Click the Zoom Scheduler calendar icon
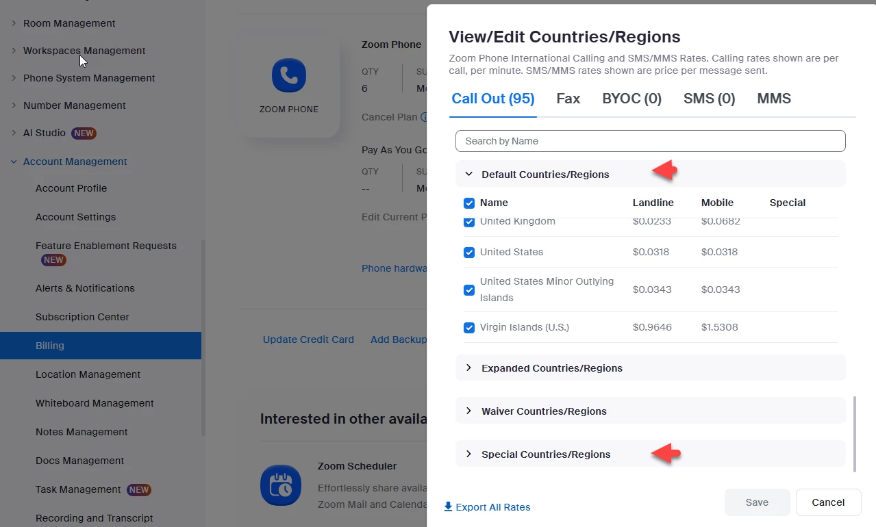Screen dimensions: 876x527 point(281,485)
